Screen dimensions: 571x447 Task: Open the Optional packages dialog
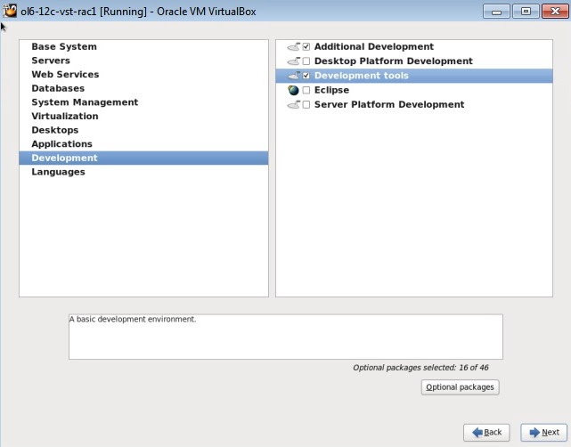coord(460,387)
